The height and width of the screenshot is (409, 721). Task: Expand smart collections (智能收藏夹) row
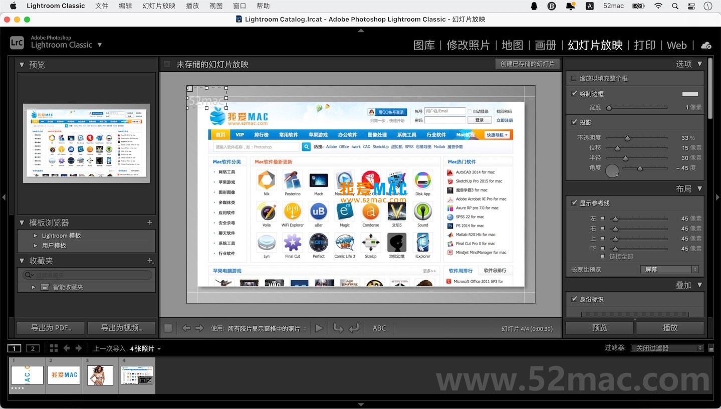coord(33,287)
